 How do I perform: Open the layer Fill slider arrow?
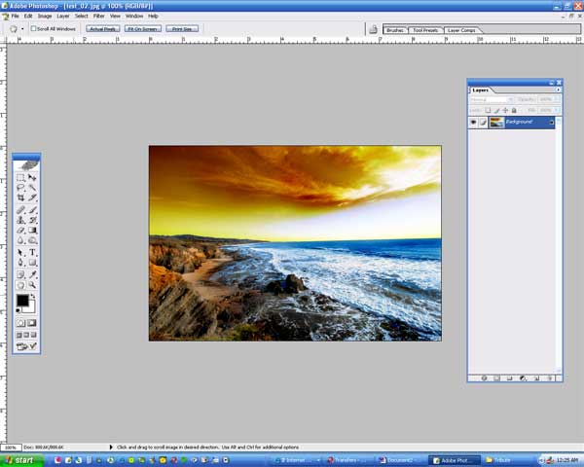[x=557, y=110]
